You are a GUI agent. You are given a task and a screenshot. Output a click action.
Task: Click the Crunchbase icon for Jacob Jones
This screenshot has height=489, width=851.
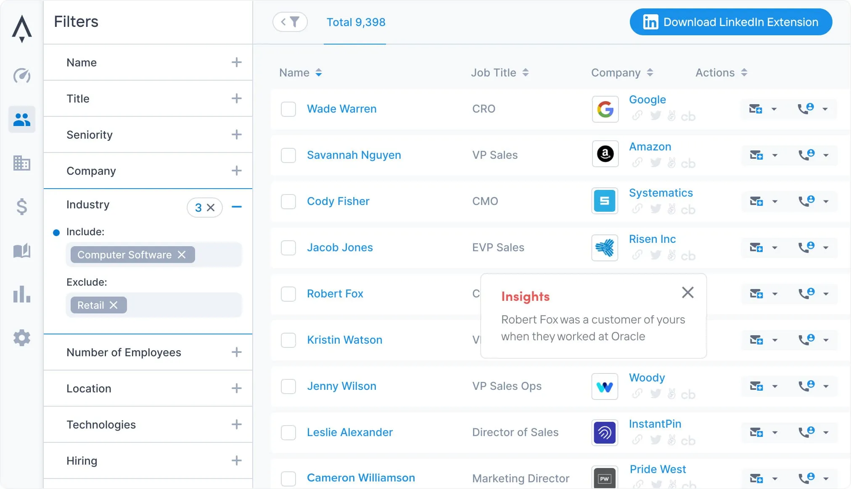coord(690,255)
